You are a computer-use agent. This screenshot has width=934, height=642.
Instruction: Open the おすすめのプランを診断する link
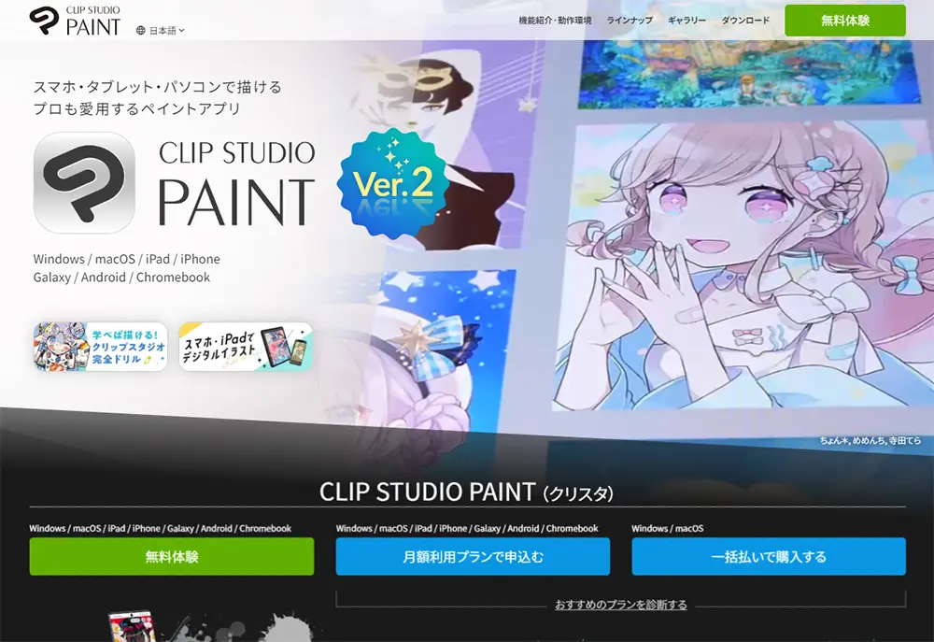click(621, 605)
